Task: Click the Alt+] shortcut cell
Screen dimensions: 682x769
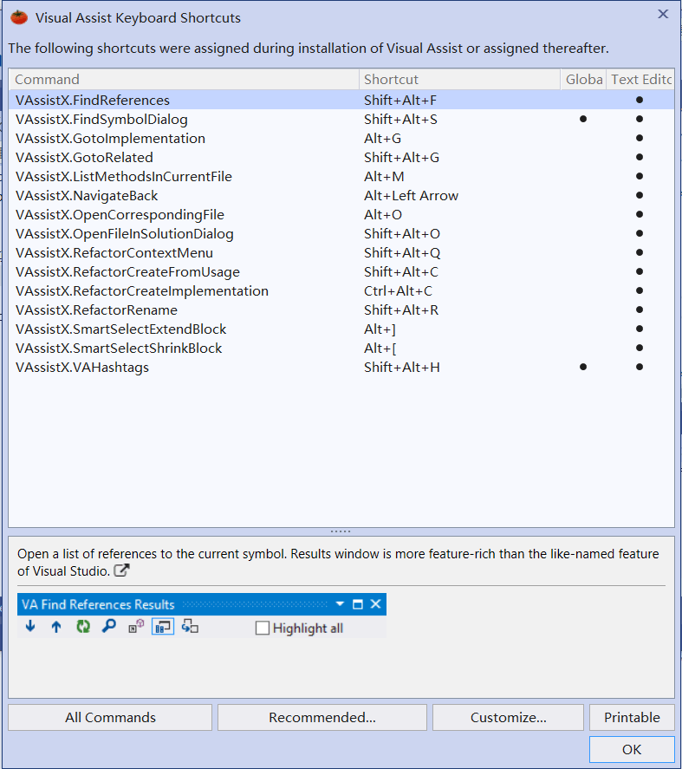Action: pos(380,329)
